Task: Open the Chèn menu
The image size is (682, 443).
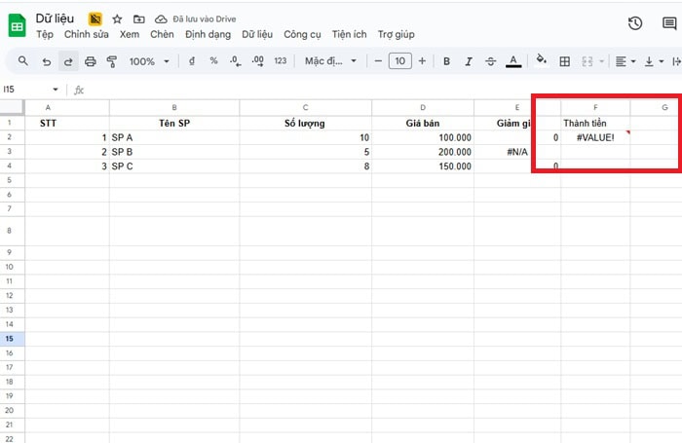Action: click(x=162, y=34)
